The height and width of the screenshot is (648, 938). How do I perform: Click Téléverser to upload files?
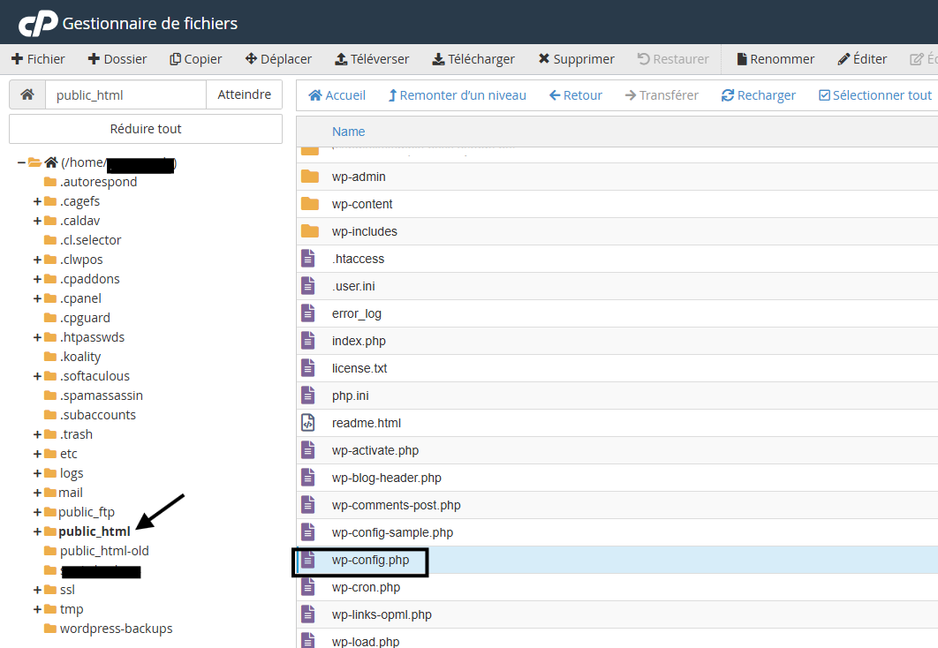pos(372,59)
